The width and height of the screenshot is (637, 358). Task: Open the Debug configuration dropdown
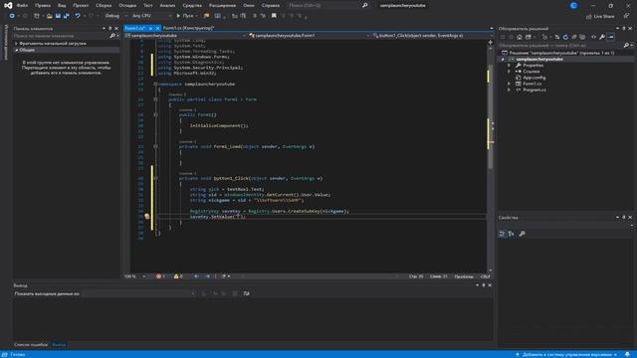point(115,16)
